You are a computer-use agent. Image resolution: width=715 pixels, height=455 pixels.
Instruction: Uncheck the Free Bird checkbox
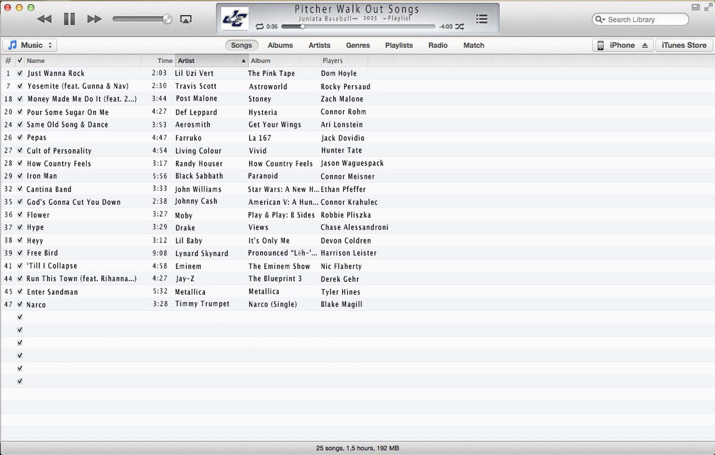(x=20, y=253)
